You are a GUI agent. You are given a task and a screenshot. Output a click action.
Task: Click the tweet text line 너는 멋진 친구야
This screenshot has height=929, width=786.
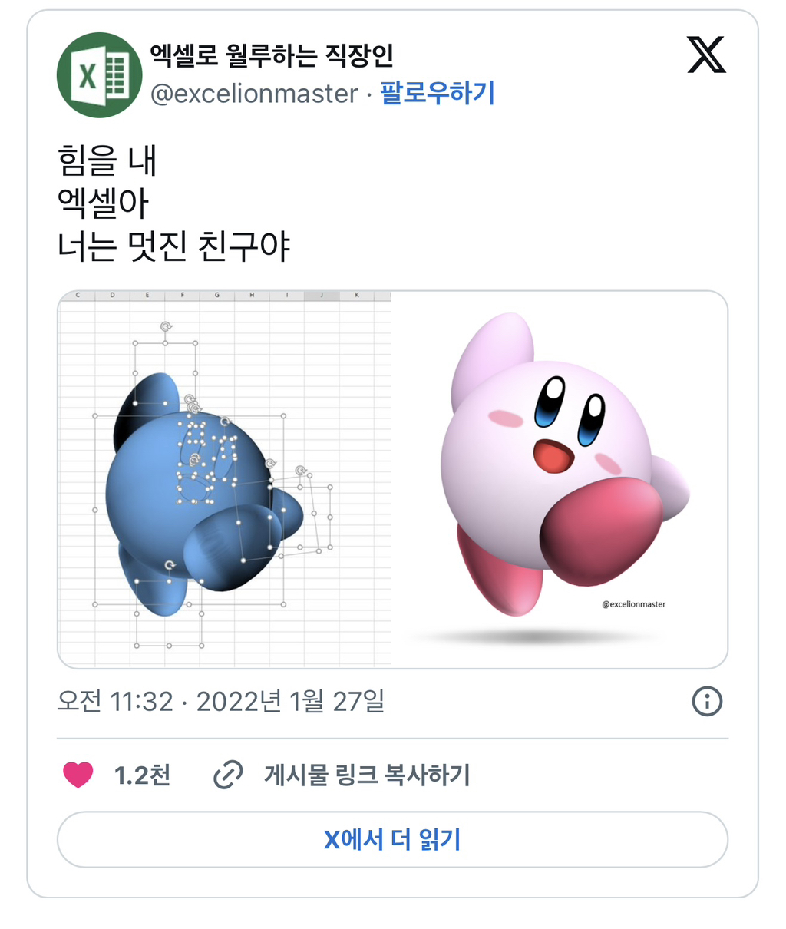(x=174, y=247)
